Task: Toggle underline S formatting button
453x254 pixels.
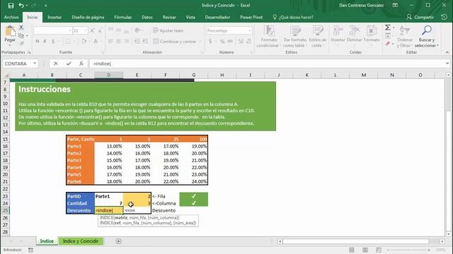Action: tap(53, 42)
